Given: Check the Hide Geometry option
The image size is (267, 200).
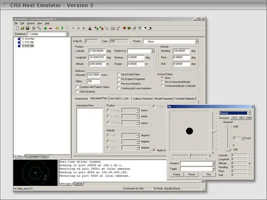Looking at the screenshot, I should click(x=77, y=91).
